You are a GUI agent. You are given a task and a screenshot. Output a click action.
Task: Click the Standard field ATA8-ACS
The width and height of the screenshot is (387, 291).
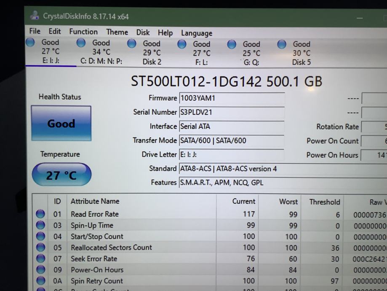point(283,169)
